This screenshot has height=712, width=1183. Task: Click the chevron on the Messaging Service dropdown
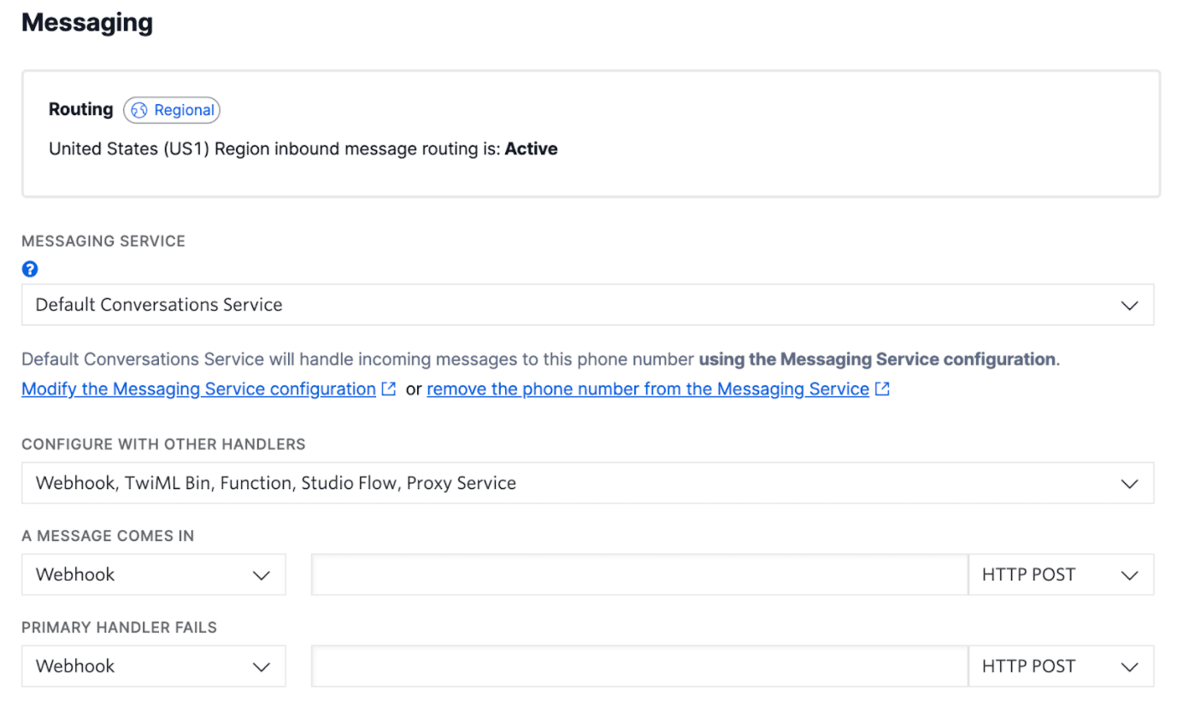tap(1129, 305)
